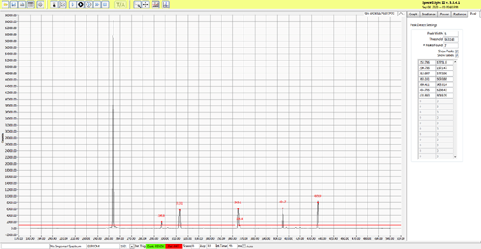The image size is (481, 249).
Task: Open the dropdown arrow in the bottom status bar
Action: click(132, 246)
